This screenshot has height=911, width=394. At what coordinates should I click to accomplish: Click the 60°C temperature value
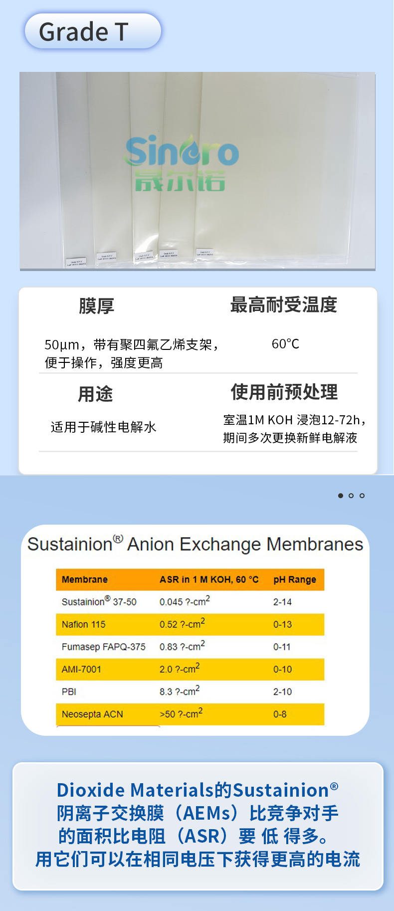[285, 344]
